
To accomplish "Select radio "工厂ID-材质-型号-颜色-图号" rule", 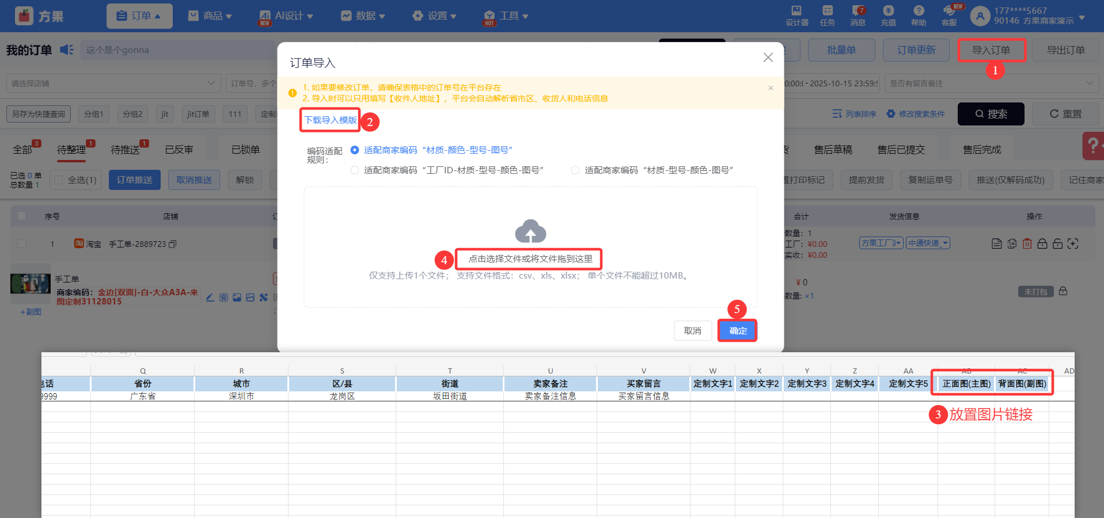I will (x=355, y=170).
